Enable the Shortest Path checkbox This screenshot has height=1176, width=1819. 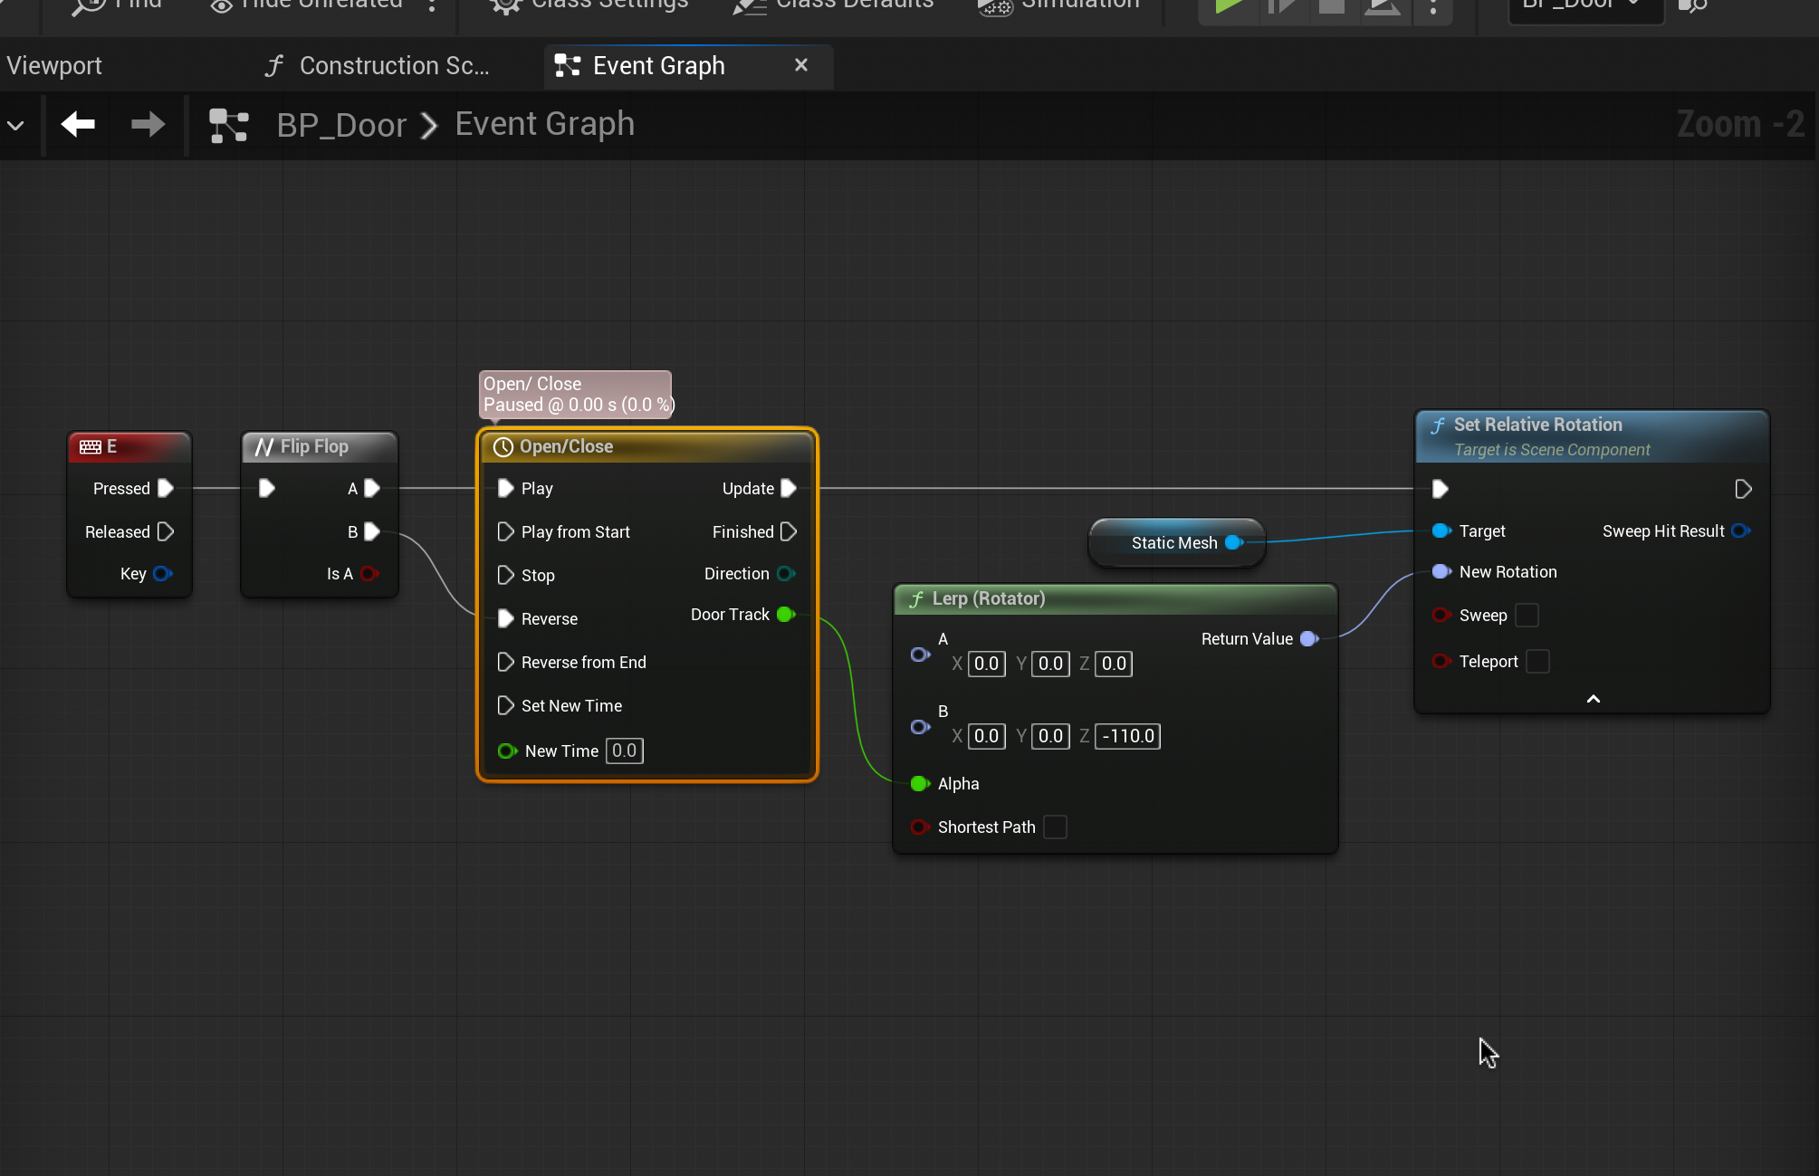1055,827
